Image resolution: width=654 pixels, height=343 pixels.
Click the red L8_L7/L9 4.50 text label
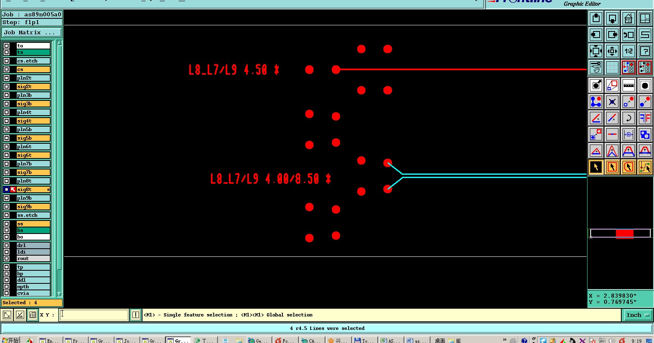(x=234, y=70)
